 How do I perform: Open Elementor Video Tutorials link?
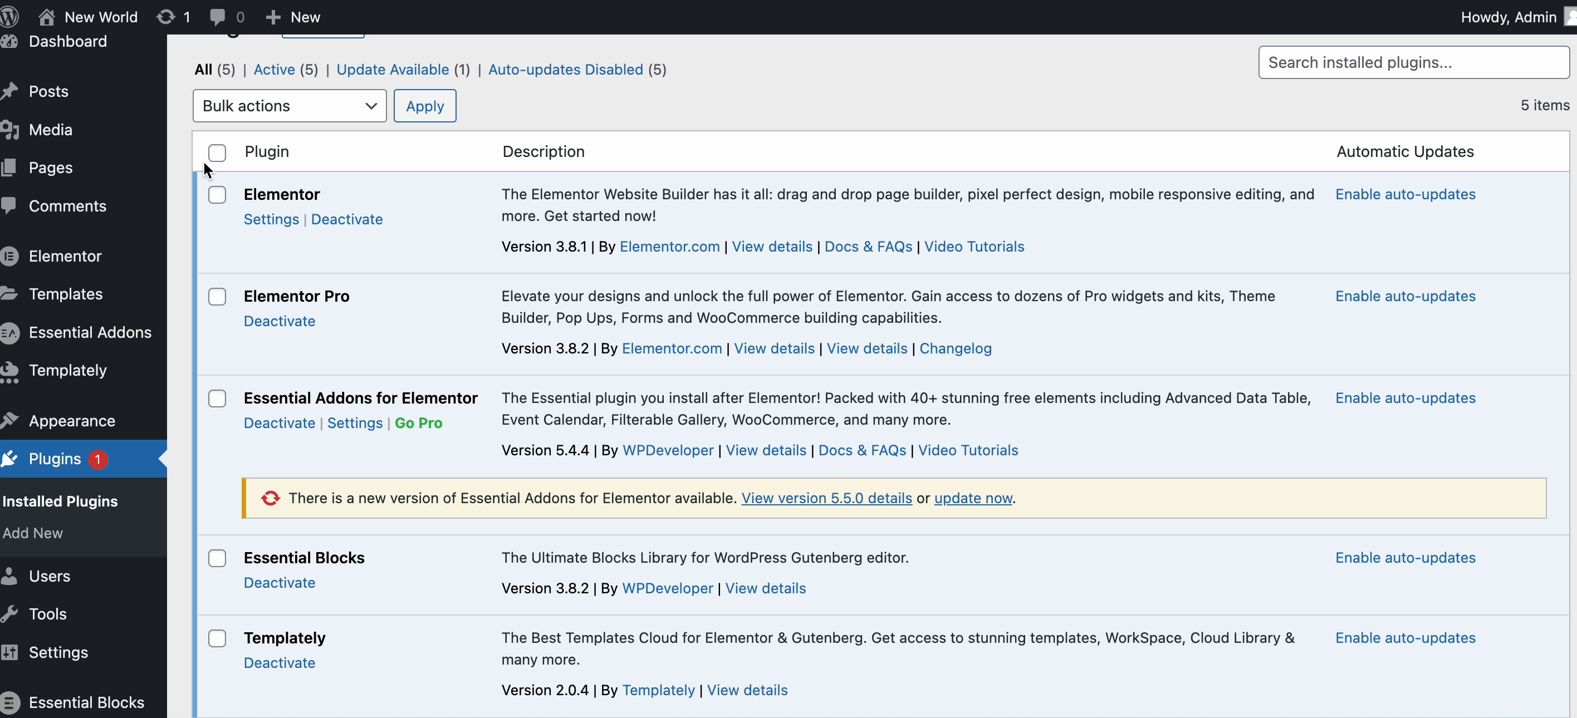[974, 247]
